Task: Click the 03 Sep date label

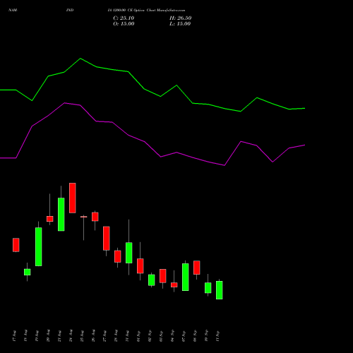Action: (162, 336)
